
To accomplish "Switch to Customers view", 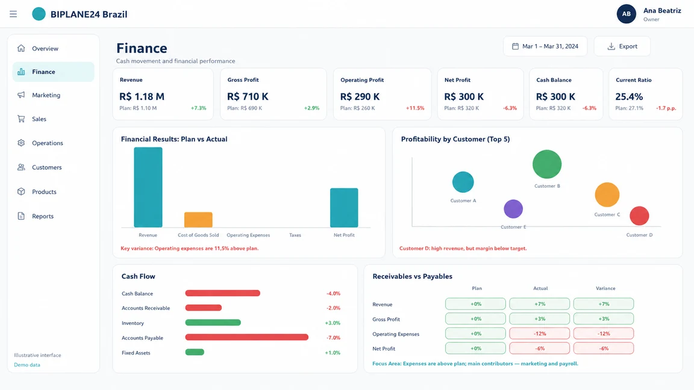I will (53, 167).
